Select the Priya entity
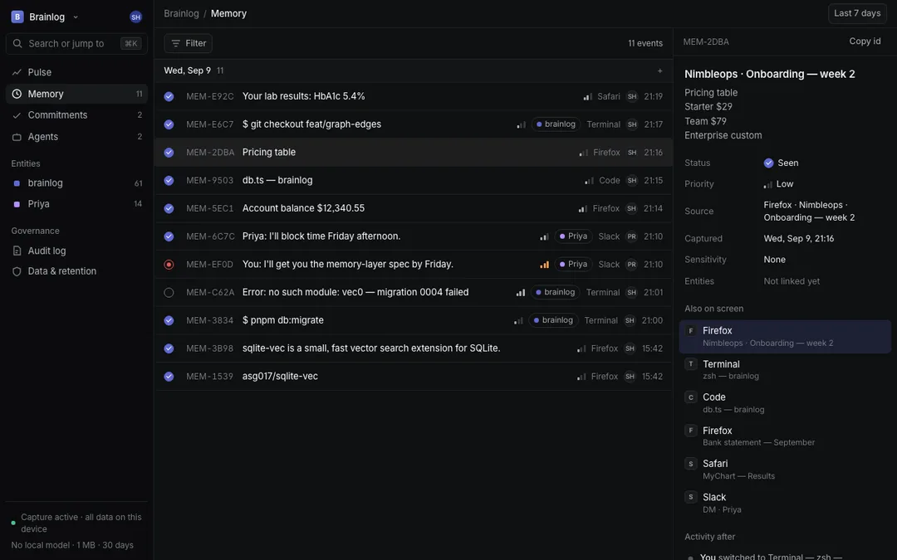 [76, 203]
